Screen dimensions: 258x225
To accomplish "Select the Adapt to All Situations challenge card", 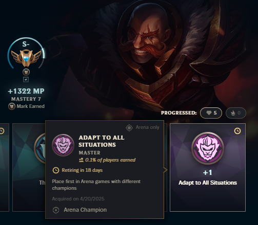I will coord(208,167).
